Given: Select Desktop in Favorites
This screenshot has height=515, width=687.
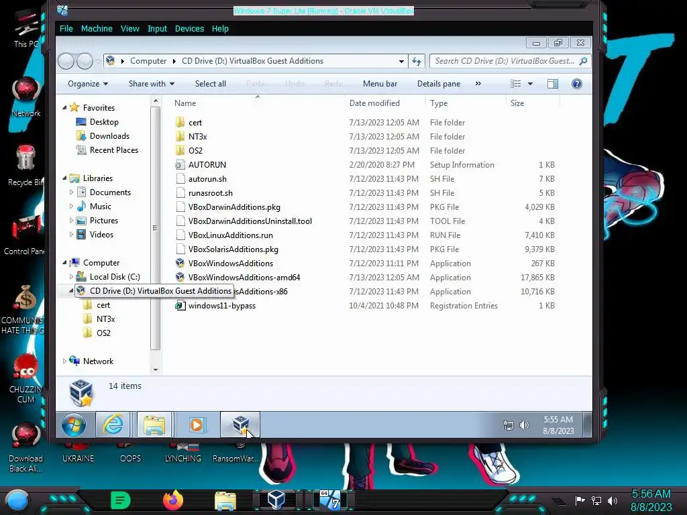Looking at the screenshot, I should [104, 122].
